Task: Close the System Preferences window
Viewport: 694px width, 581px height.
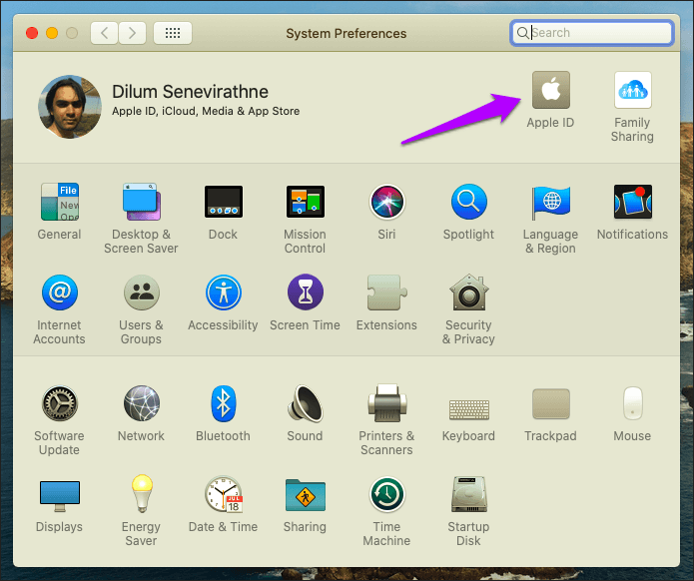Action: (x=32, y=33)
